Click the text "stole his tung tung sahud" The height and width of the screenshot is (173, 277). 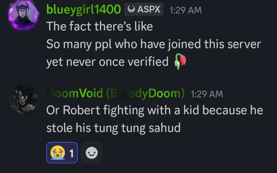click(113, 128)
